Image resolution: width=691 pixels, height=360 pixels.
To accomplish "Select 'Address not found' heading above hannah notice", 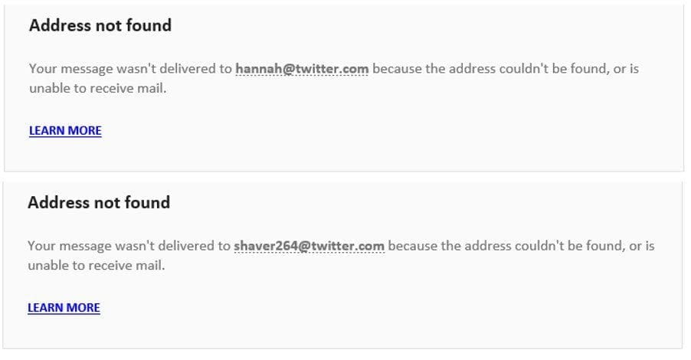I will coord(100,25).
